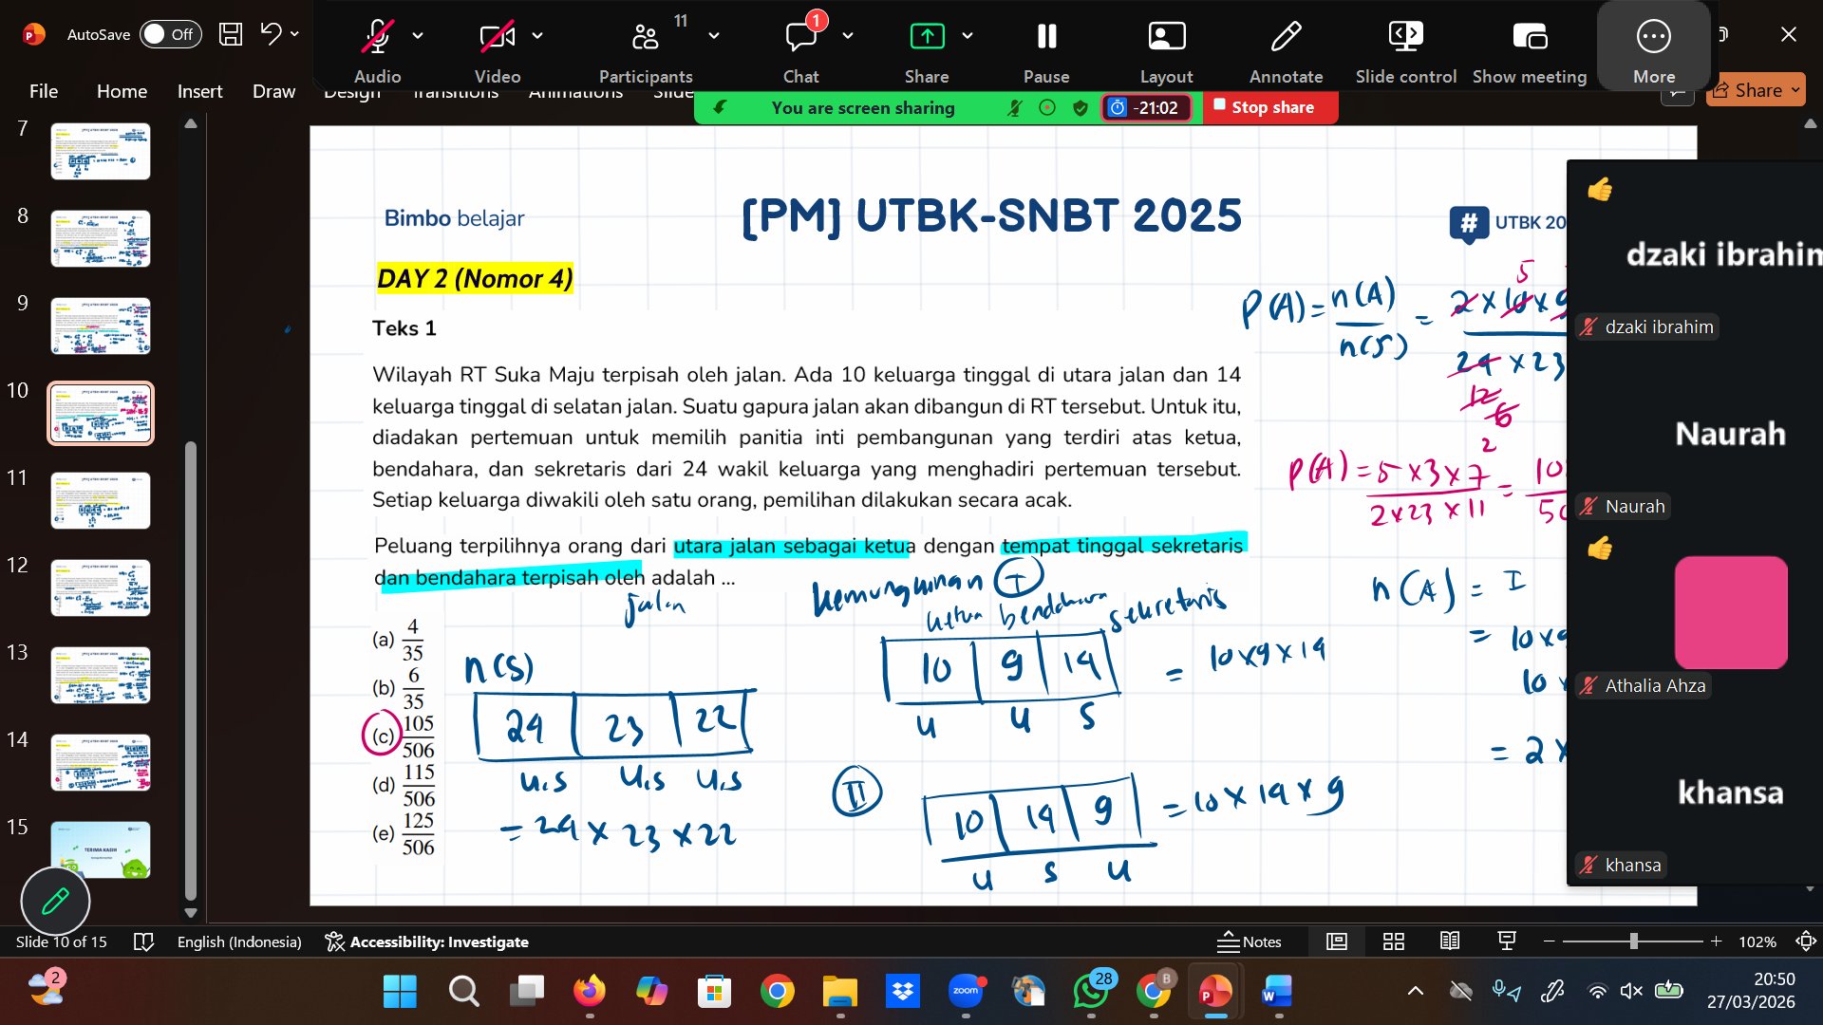1823x1025 pixels.
Task: Open Reading View in status bar
Action: (1450, 941)
